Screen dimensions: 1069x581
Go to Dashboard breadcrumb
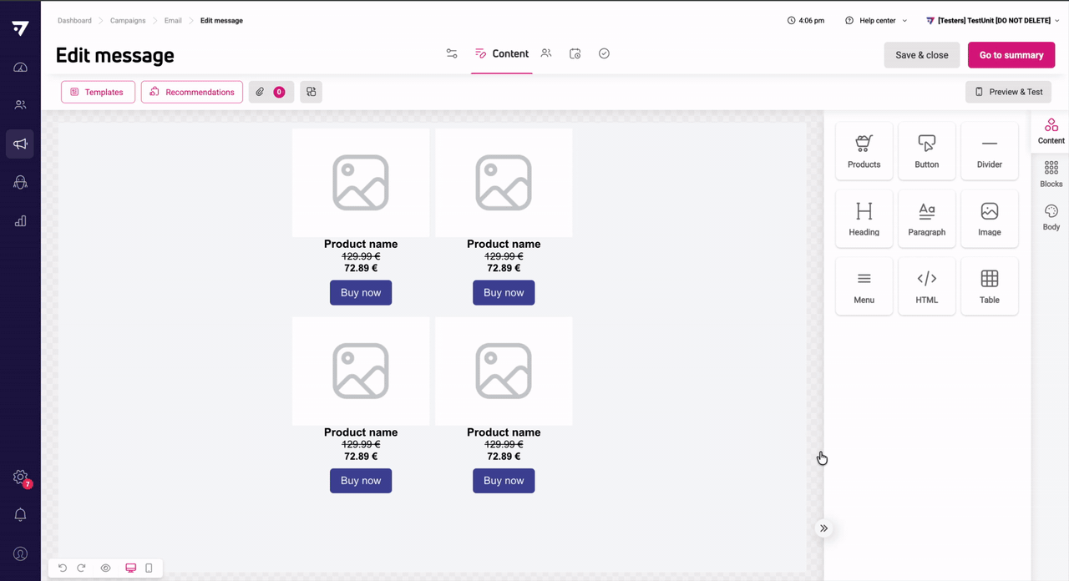pyautogui.click(x=74, y=21)
